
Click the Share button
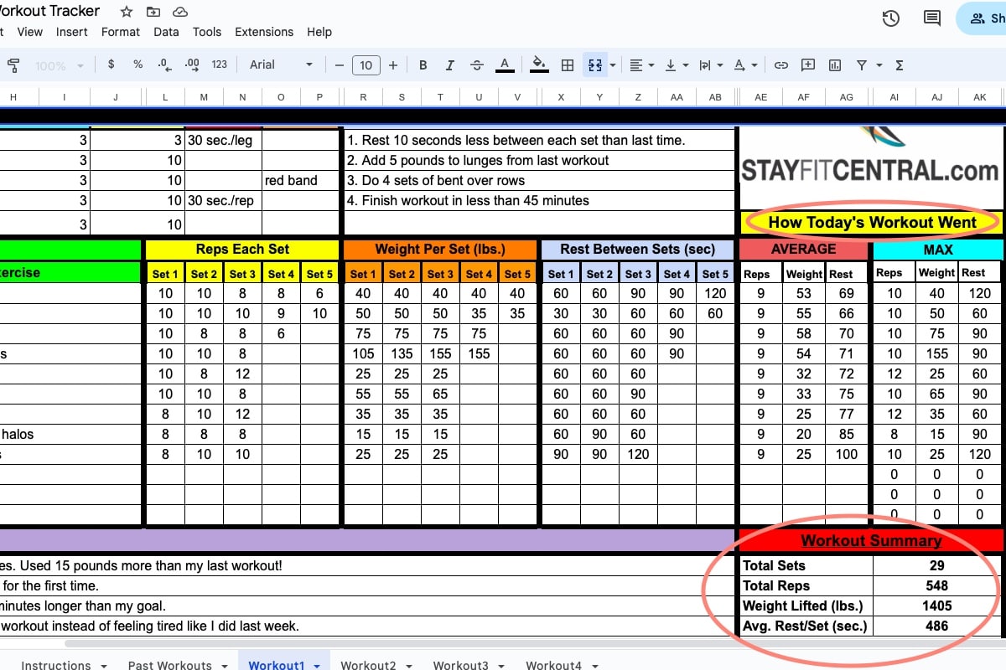coord(985,18)
